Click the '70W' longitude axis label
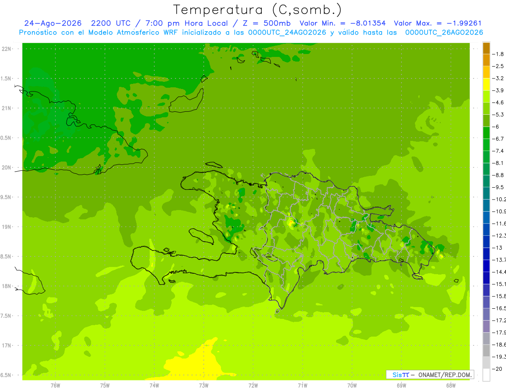Image resolution: width=506 pixels, height=391 pixels. pyautogui.click(x=352, y=386)
